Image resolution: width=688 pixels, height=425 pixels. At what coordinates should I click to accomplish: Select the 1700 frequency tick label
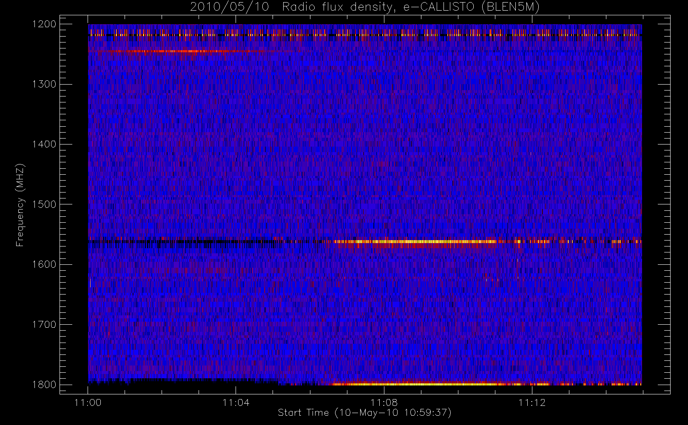tap(44, 324)
